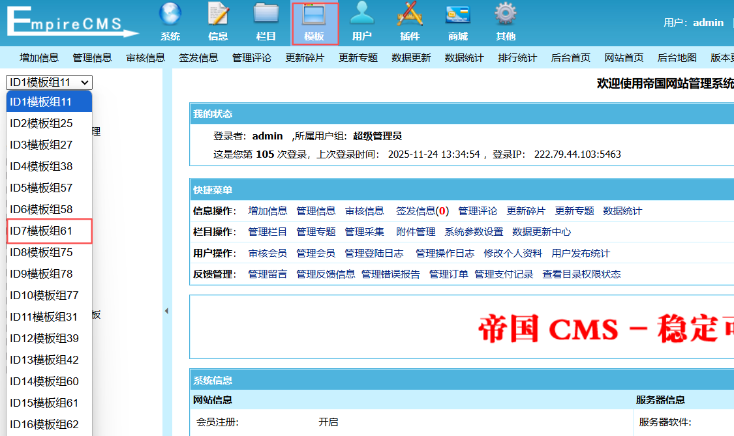Click the EmpireCMS logo

point(72,23)
